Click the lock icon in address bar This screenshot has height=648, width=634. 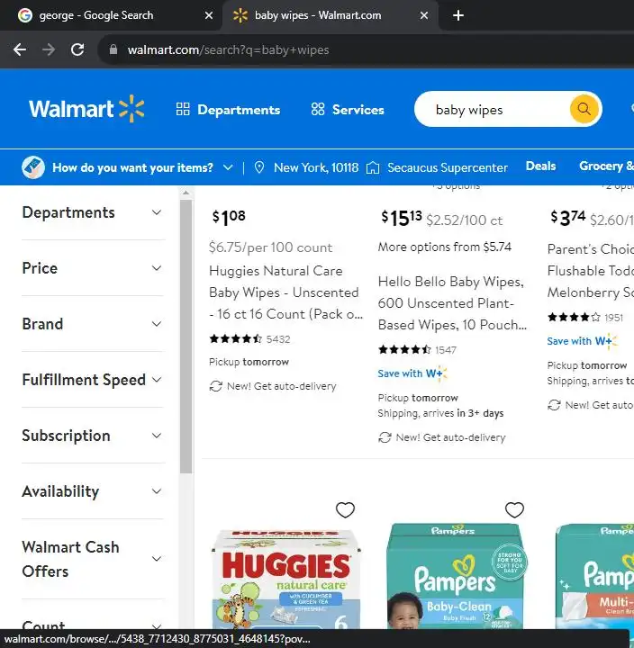click(x=113, y=50)
